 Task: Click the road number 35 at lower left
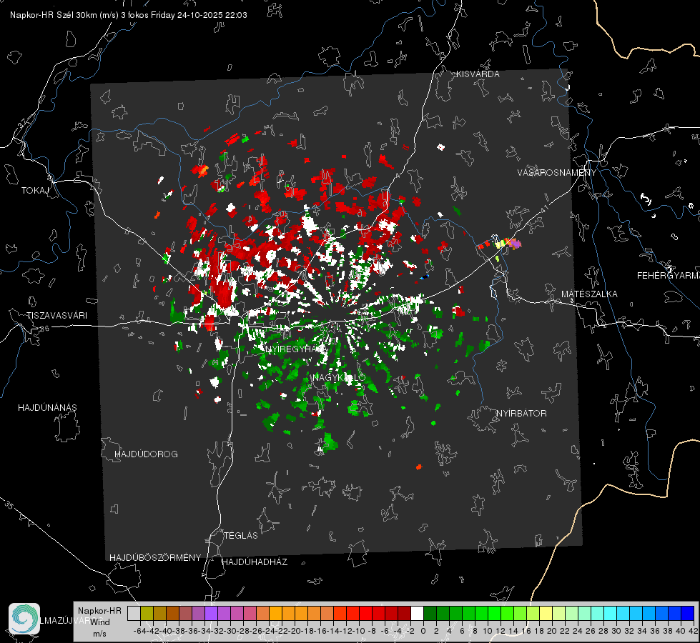(x=9, y=505)
